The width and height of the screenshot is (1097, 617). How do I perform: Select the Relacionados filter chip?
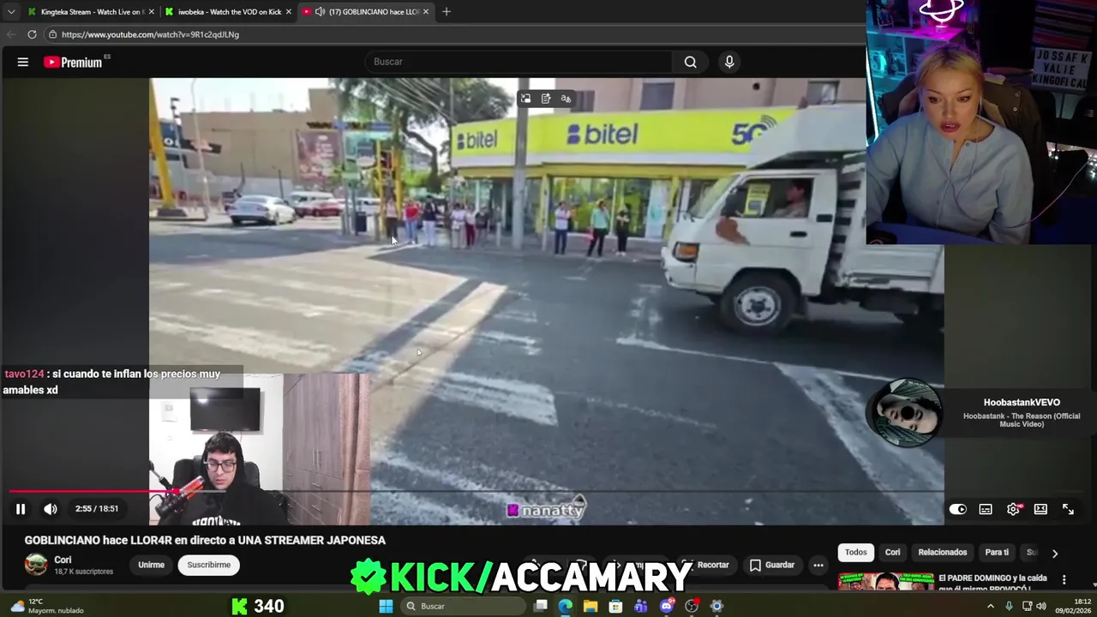(x=942, y=553)
